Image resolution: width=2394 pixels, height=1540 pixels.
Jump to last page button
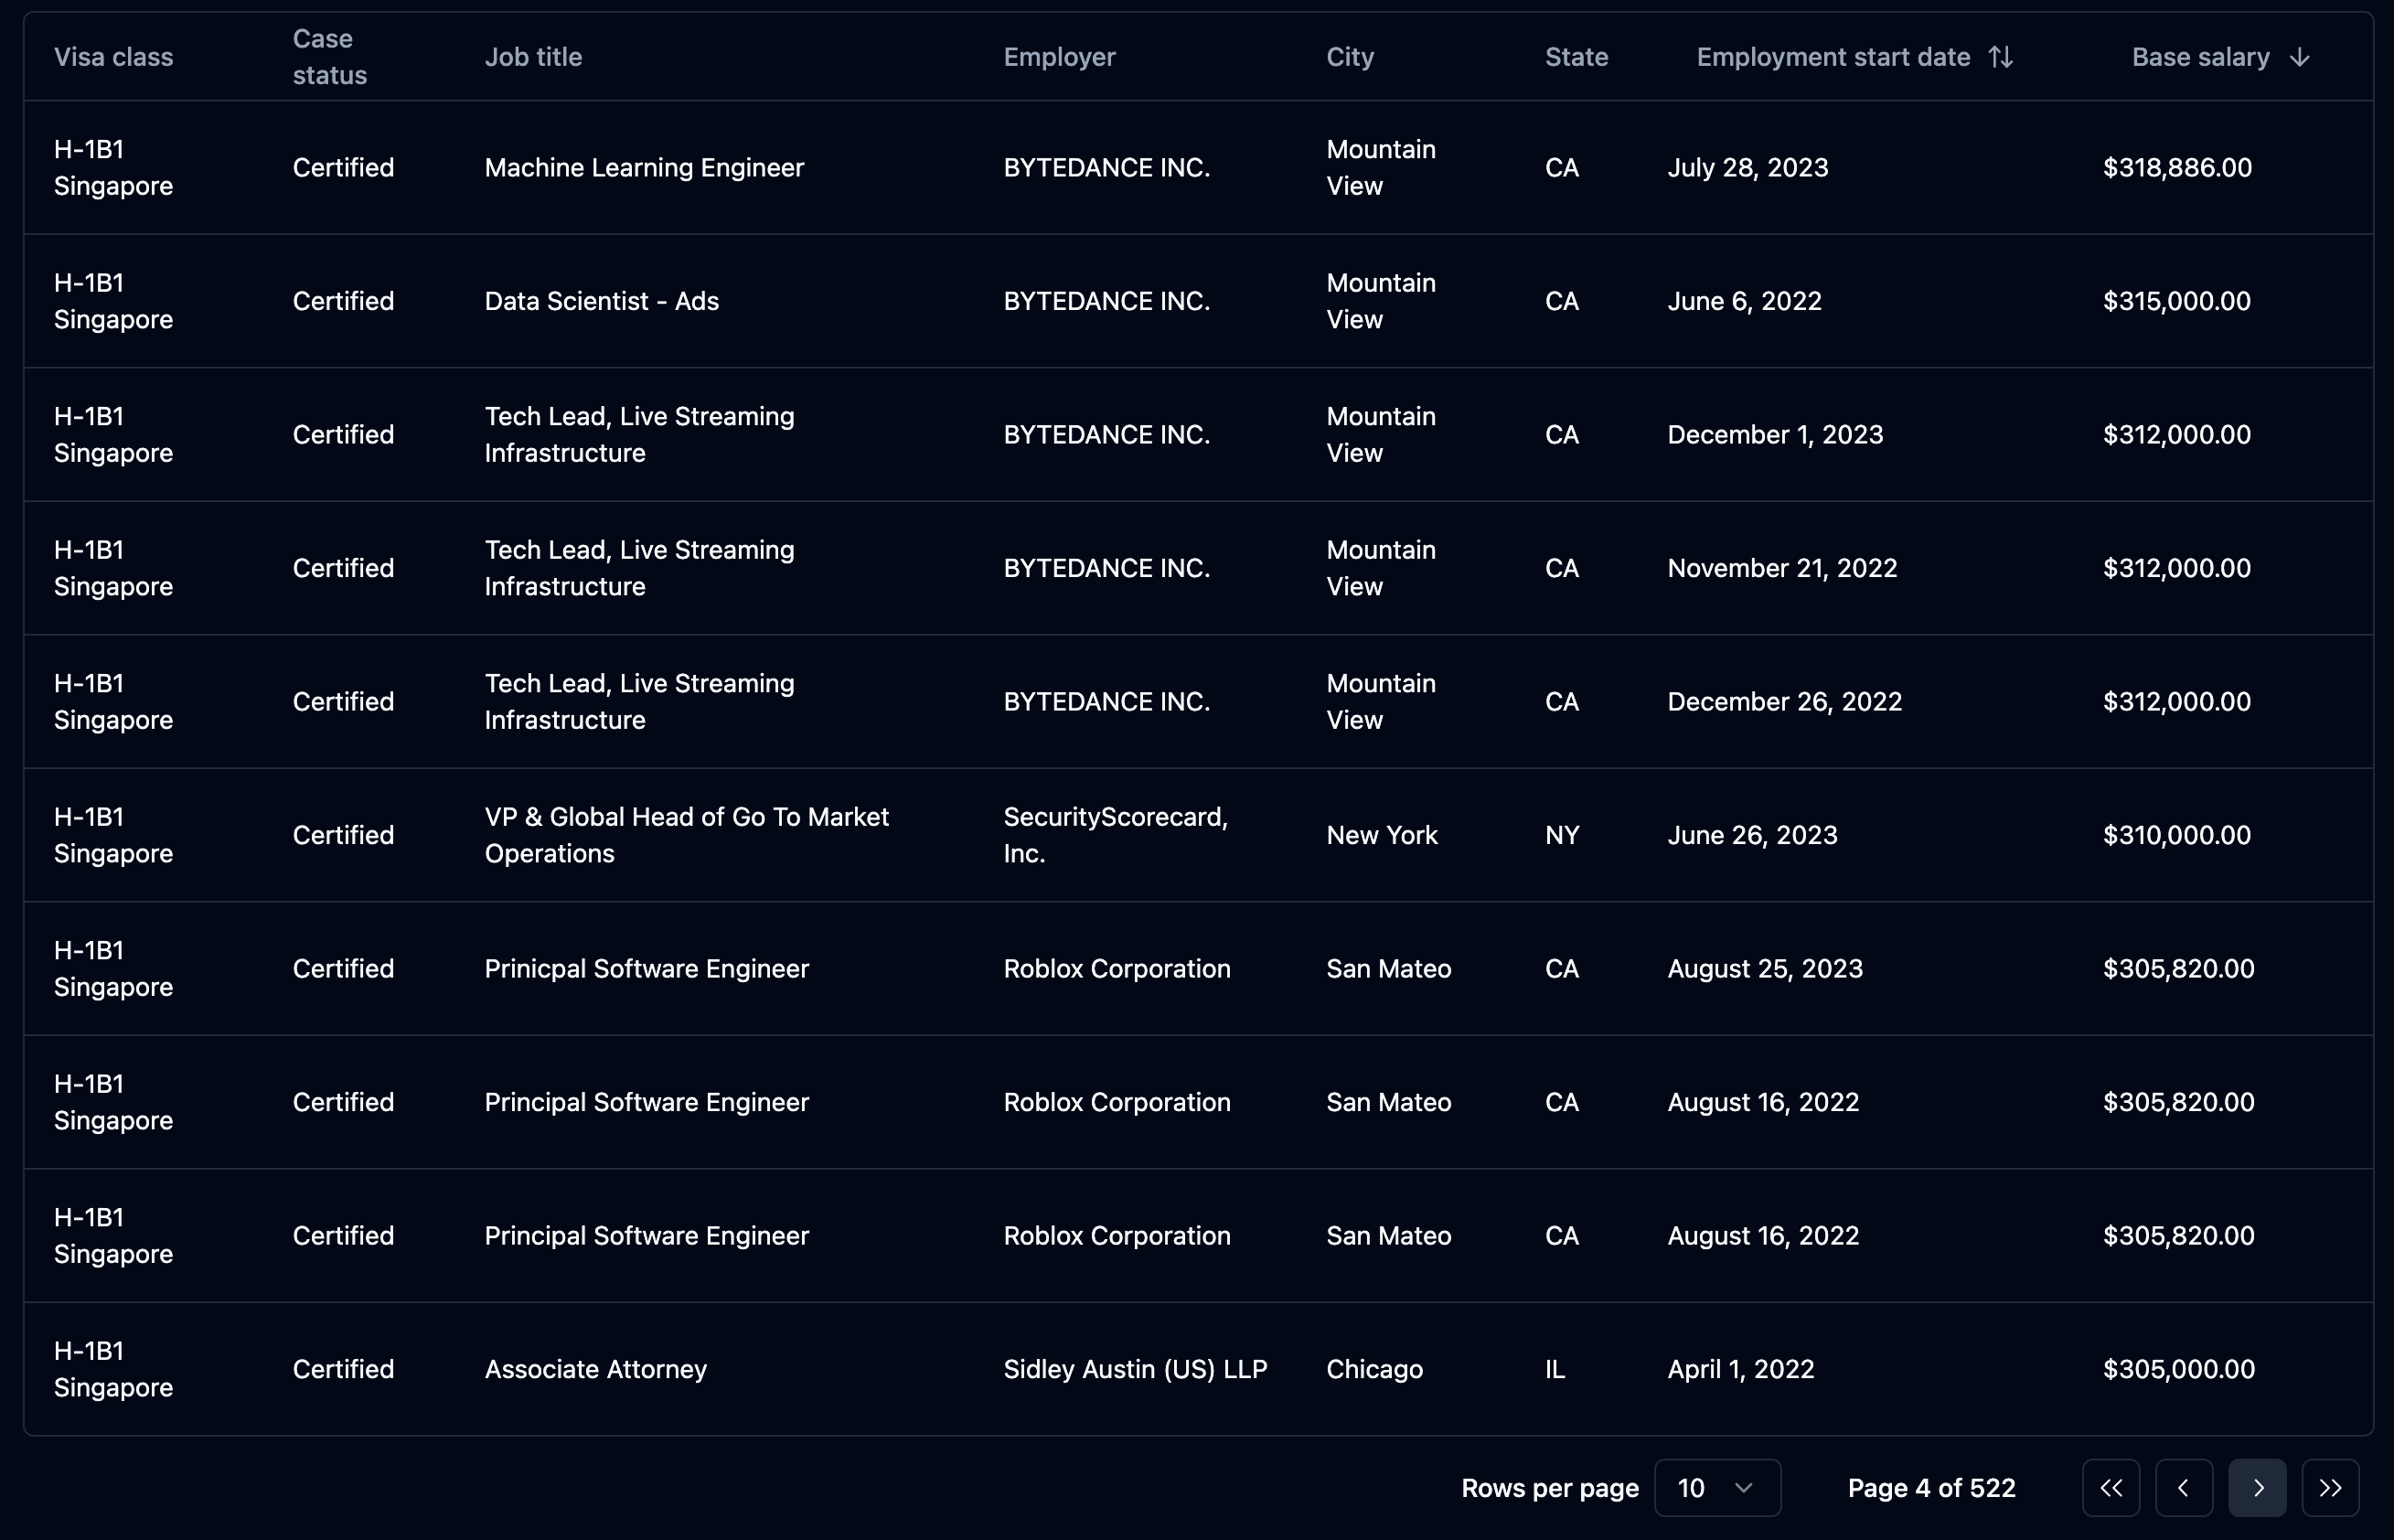(x=2330, y=1488)
